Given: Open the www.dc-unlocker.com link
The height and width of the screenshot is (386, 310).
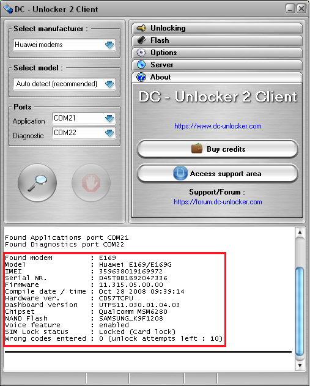Looking at the screenshot, I should click(x=218, y=126).
